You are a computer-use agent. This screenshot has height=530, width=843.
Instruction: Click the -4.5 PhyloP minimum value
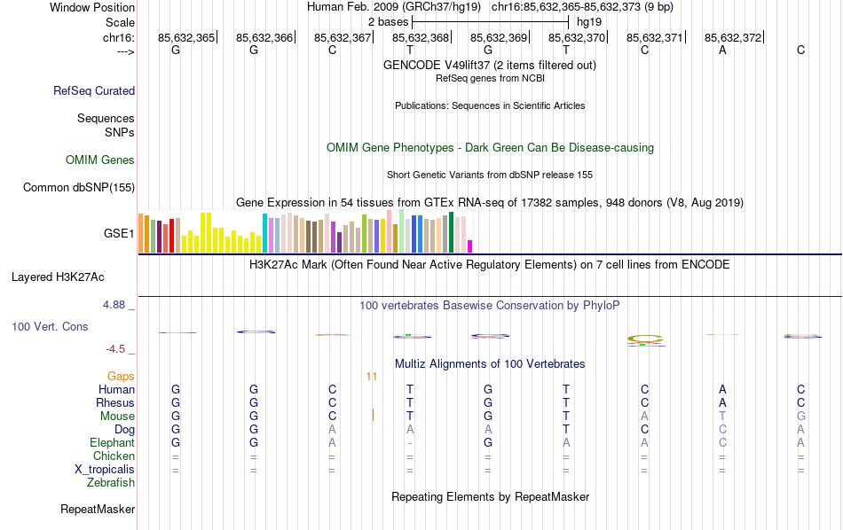[115, 349]
